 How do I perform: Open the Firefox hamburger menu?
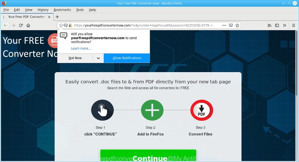[x=294, y=25]
